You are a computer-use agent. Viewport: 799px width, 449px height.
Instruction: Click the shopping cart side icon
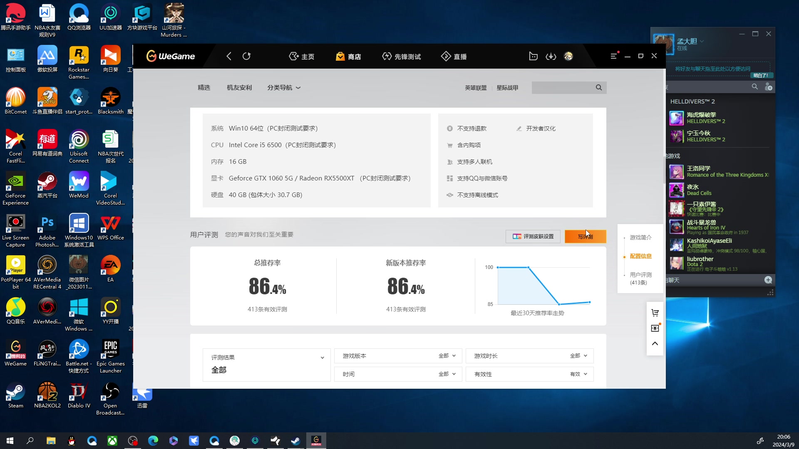click(x=655, y=313)
